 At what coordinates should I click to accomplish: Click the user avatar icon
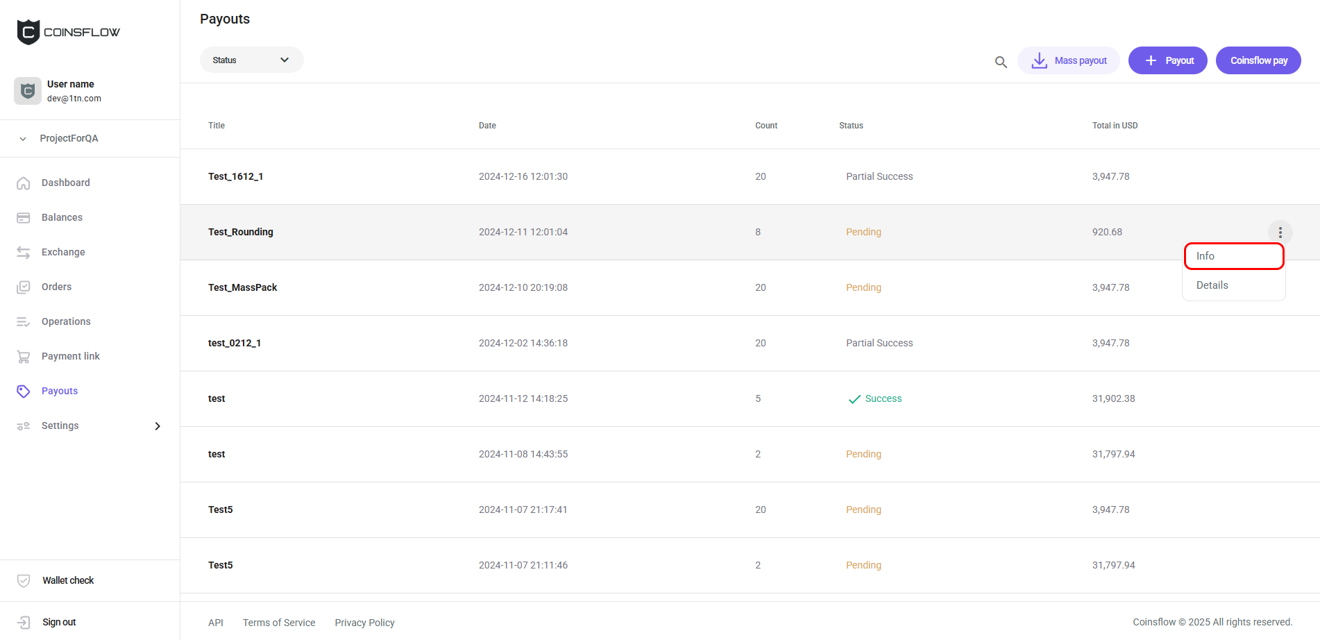28,91
